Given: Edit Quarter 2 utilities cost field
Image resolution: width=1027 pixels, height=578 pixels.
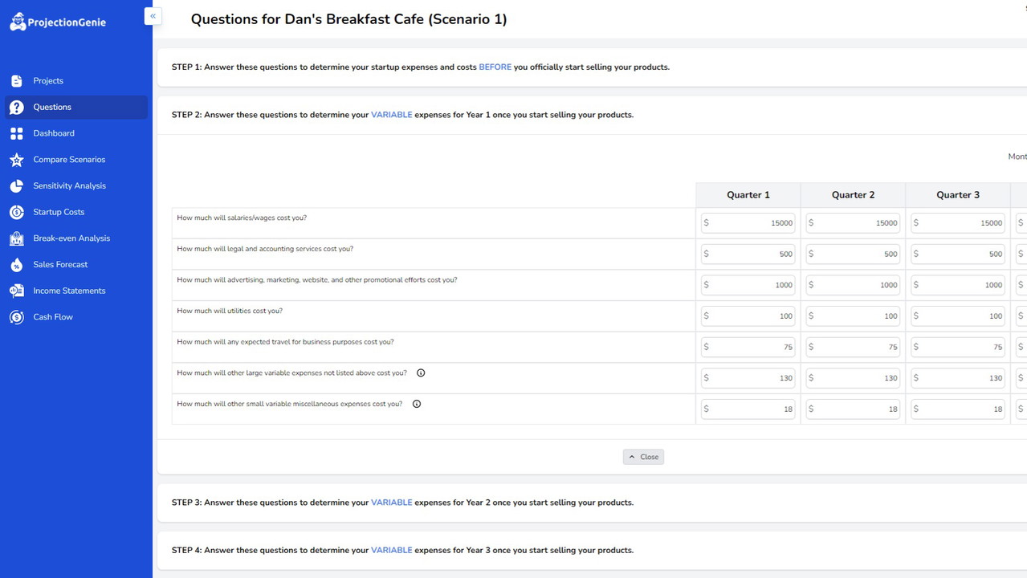Looking at the screenshot, I should coord(853,316).
